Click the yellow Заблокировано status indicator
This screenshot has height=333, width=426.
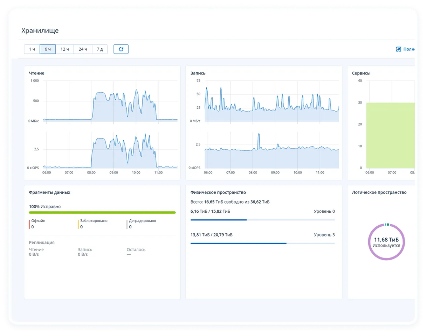(x=78, y=224)
